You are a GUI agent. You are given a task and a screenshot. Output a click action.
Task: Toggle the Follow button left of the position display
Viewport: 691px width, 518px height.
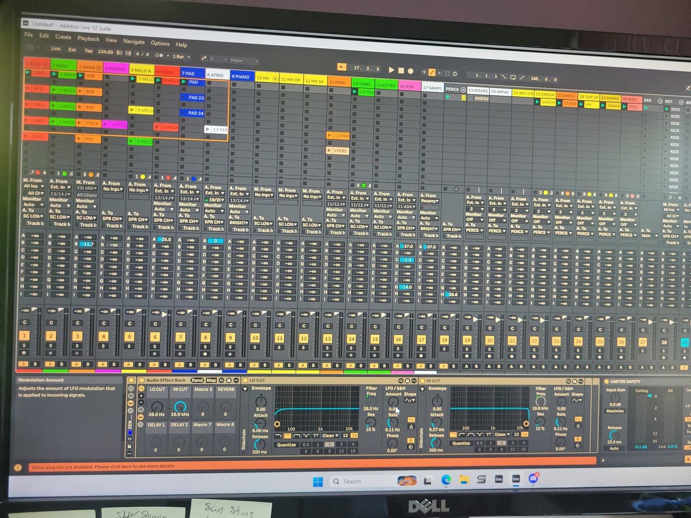tap(342, 67)
